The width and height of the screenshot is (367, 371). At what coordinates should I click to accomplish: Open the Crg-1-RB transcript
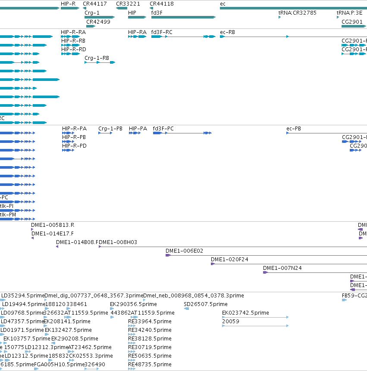(x=100, y=62)
